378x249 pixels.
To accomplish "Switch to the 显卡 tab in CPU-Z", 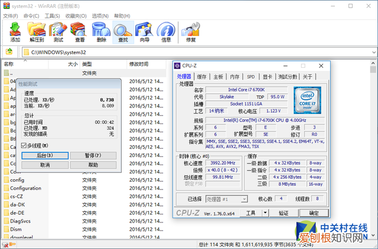I will [268, 77].
